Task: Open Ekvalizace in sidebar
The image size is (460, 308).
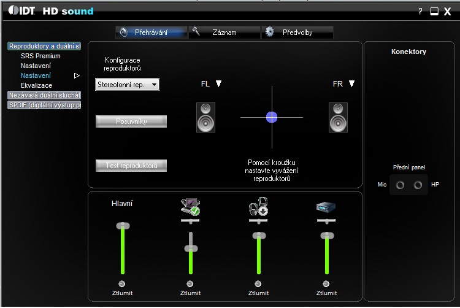Action: (36, 85)
